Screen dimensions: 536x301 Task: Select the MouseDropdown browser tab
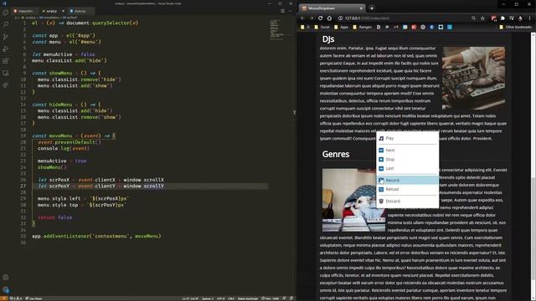pos(332,8)
